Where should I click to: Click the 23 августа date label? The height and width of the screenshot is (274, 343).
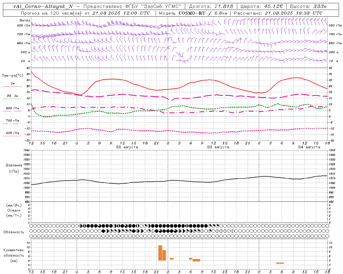218,147
